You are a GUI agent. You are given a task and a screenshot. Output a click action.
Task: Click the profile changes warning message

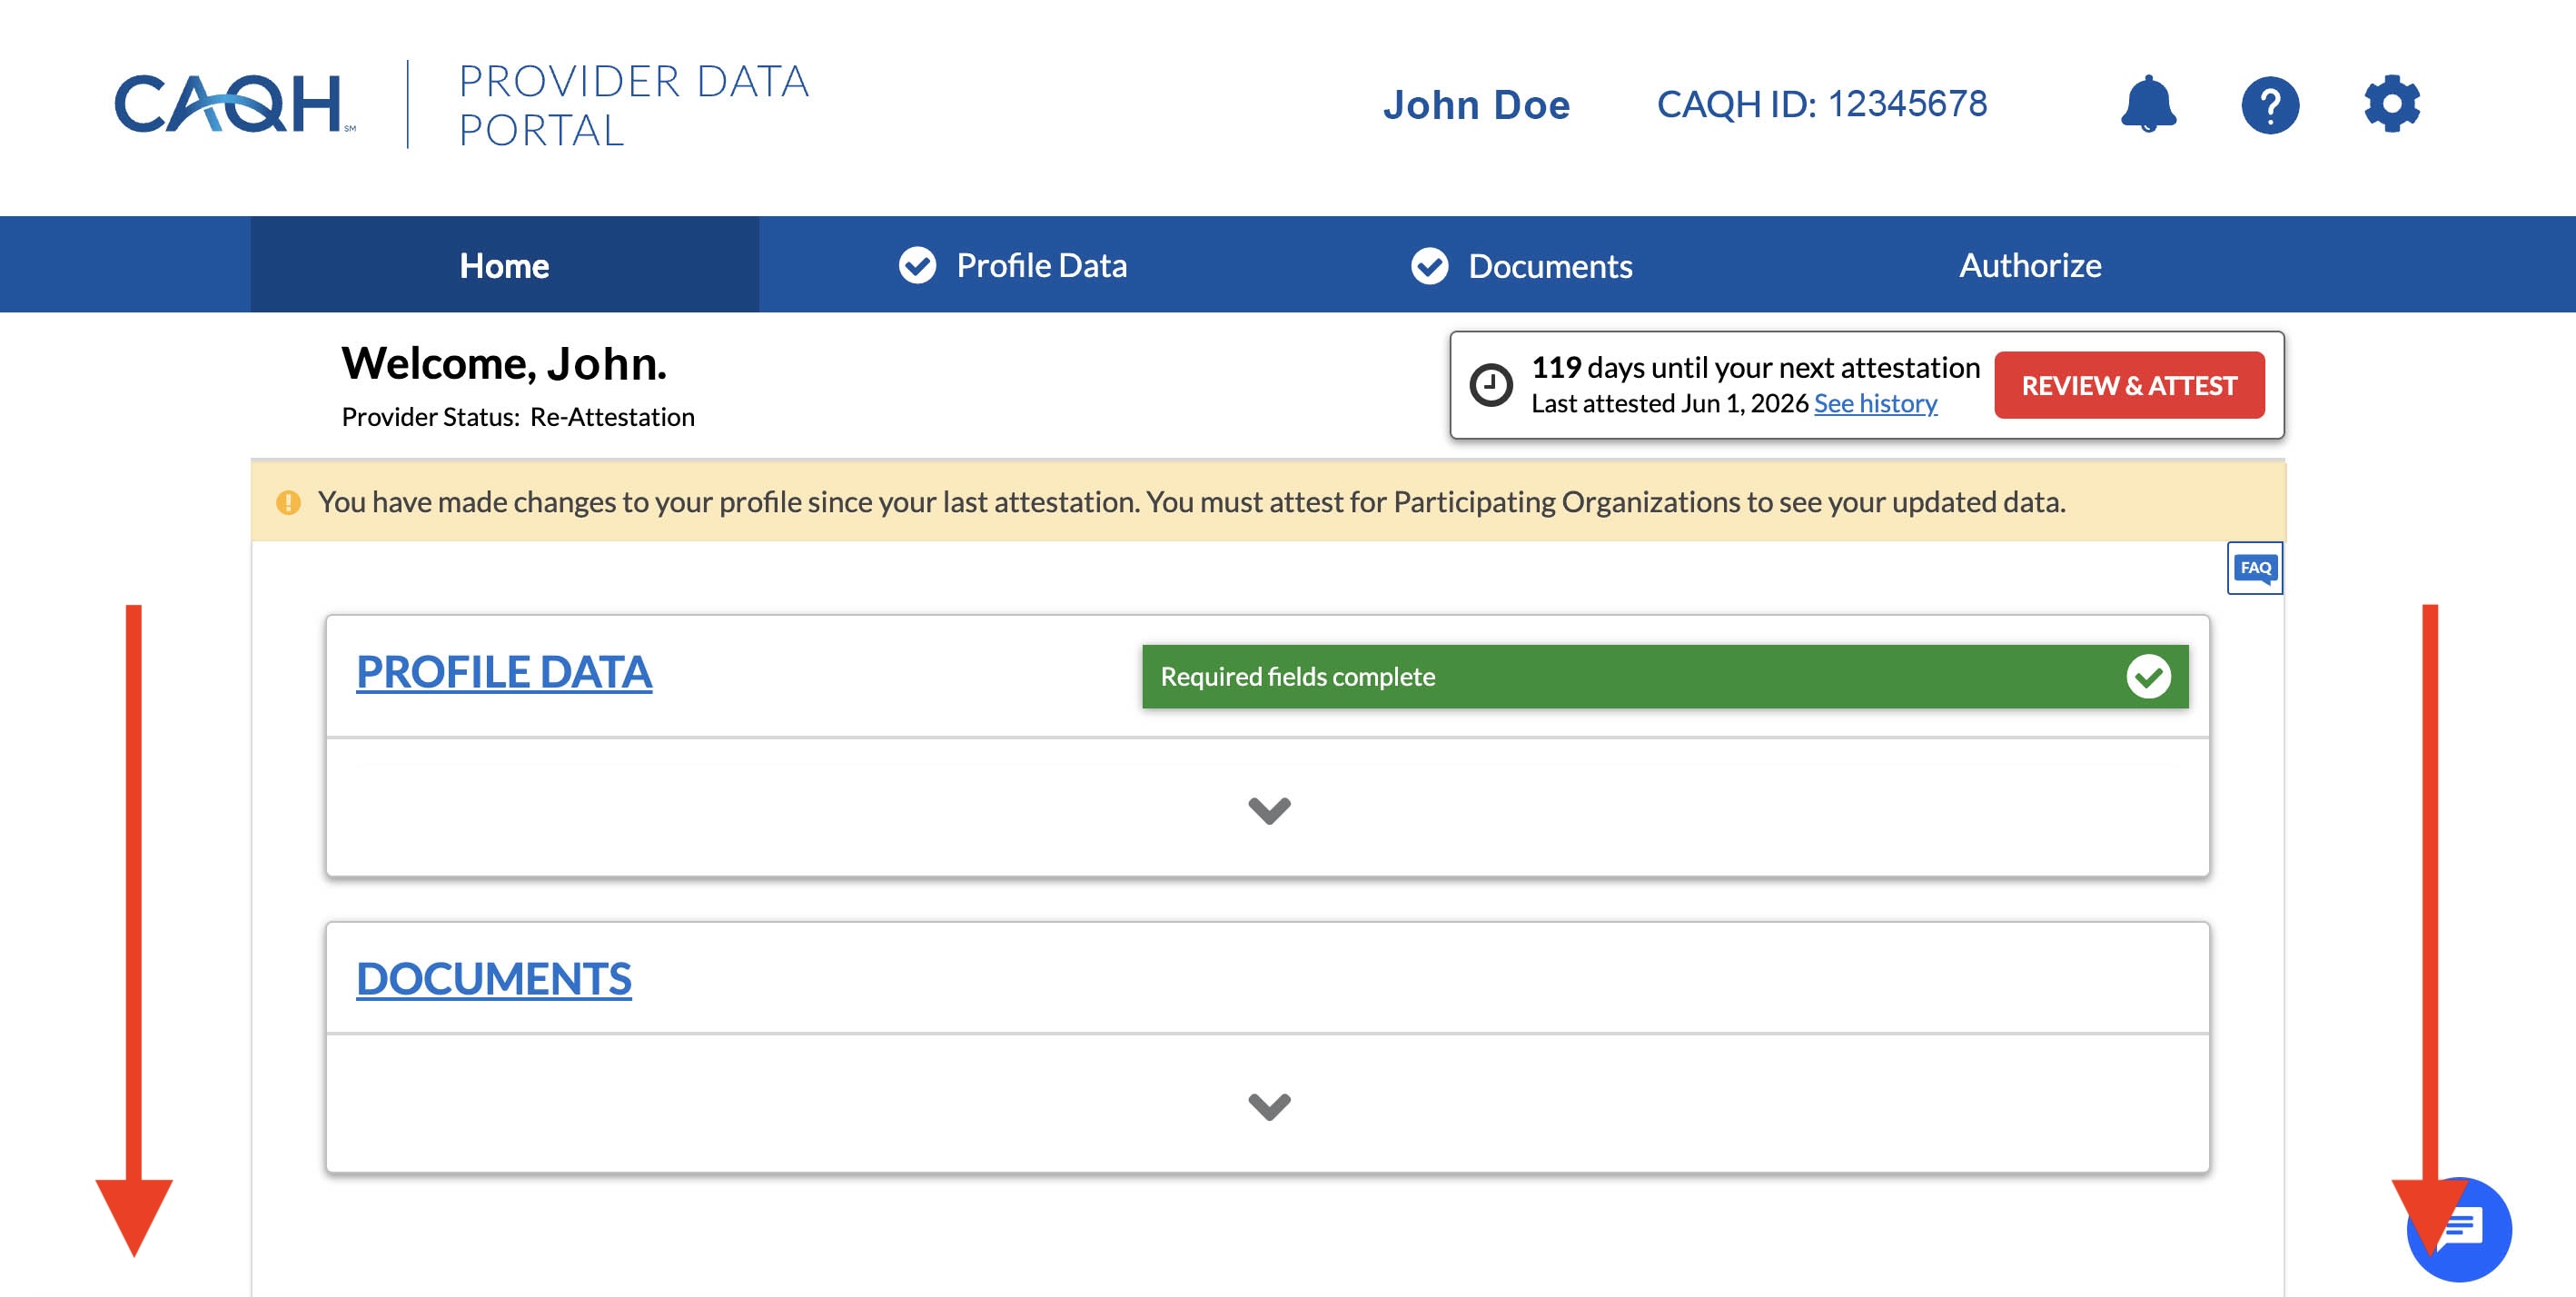click(1191, 502)
